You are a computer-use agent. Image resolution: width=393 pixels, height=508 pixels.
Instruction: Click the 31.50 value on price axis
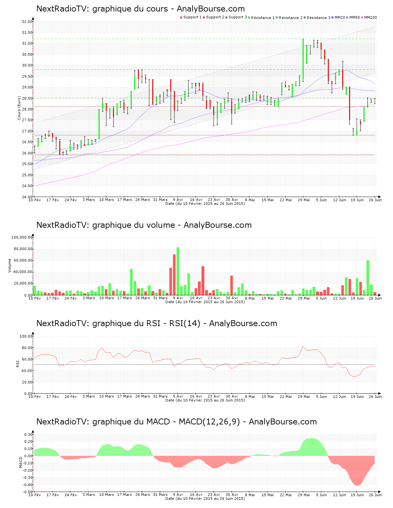pyautogui.click(x=27, y=32)
